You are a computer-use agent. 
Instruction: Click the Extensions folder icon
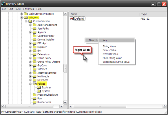(34, 54)
